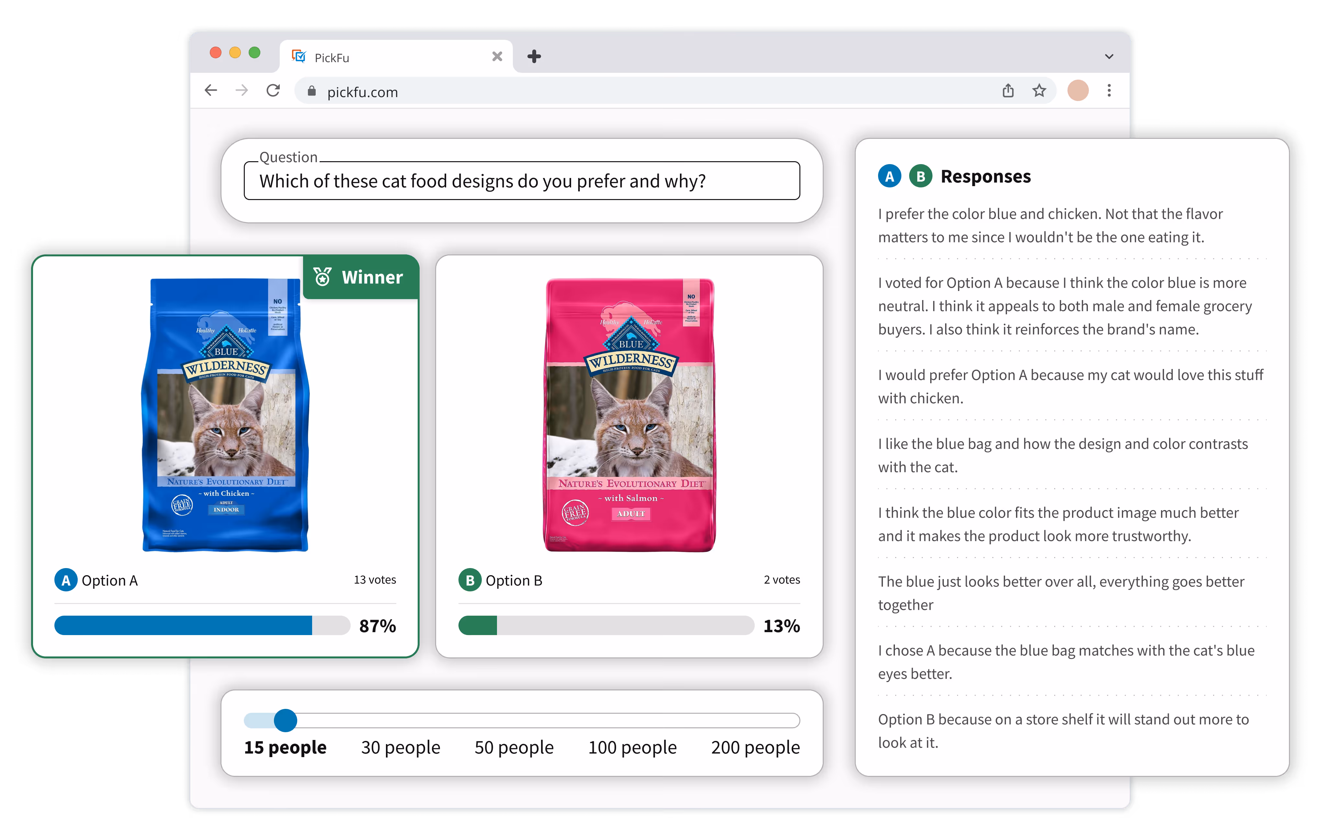Bookmark page with the star icon

click(x=1039, y=91)
